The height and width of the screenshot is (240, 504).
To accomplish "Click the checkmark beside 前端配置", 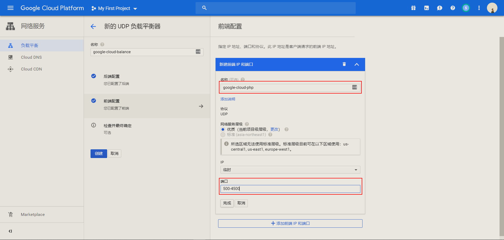I will click(93, 101).
